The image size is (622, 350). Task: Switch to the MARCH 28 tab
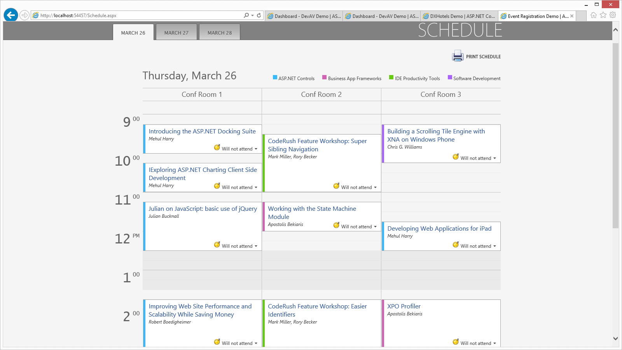(220, 32)
